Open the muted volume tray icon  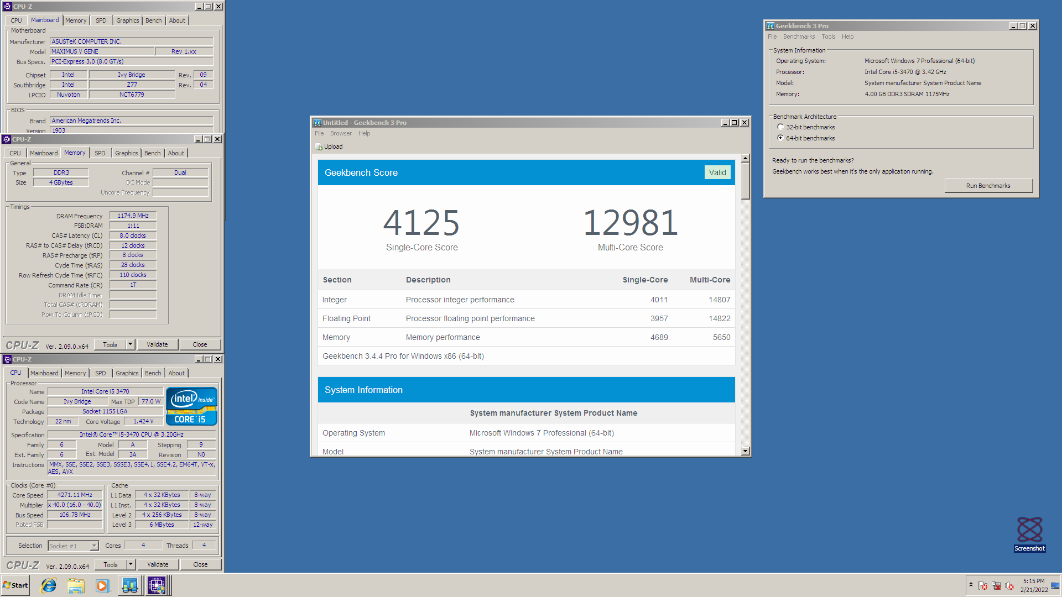click(1009, 586)
